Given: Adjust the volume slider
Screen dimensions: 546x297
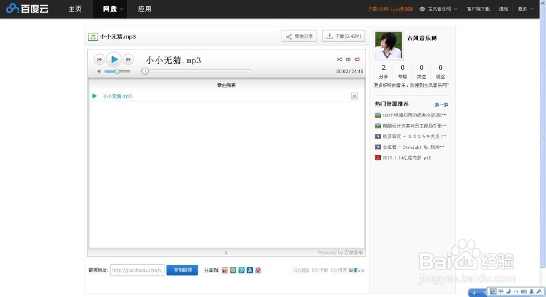Looking at the screenshot, I should tap(117, 71).
